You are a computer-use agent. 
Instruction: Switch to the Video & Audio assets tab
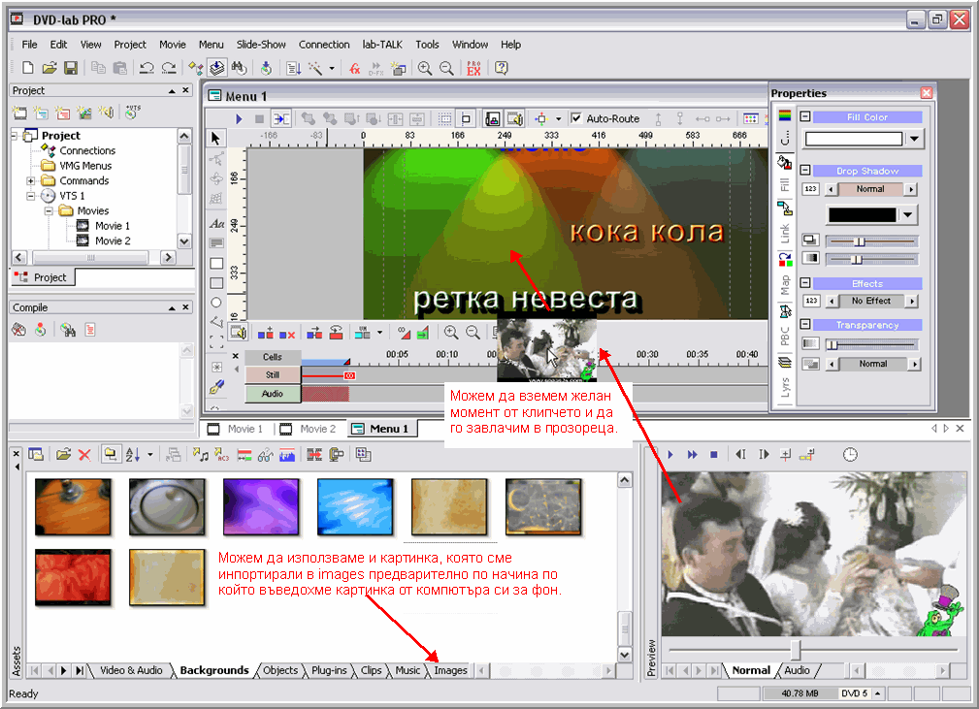[x=131, y=670]
